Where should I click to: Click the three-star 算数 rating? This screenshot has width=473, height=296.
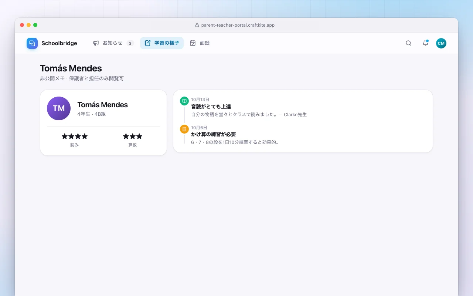point(133,136)
